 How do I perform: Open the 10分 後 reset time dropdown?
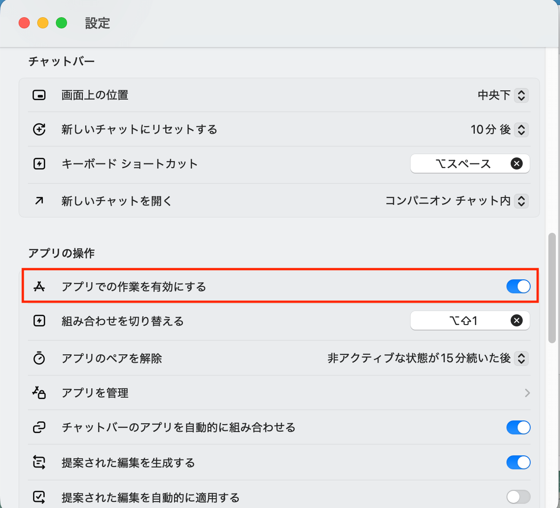[521, 129]
